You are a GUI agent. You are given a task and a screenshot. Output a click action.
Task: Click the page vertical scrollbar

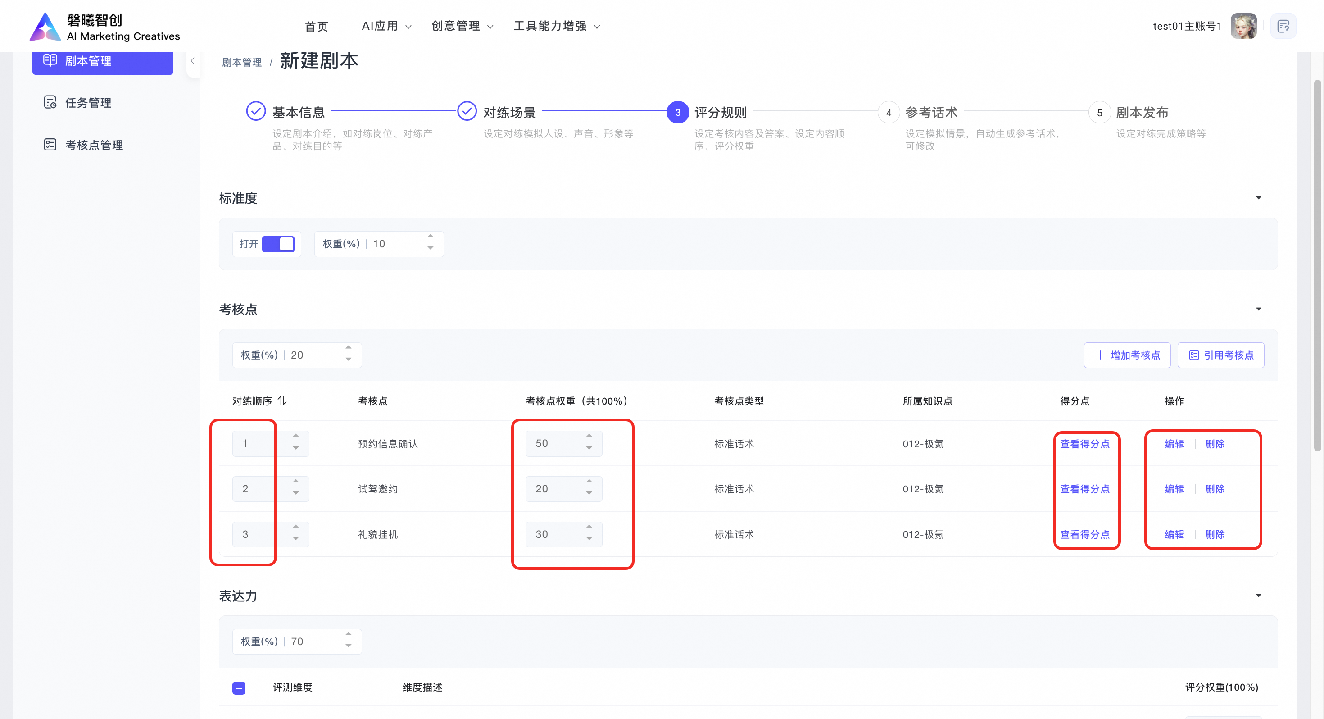[1317, 265]
